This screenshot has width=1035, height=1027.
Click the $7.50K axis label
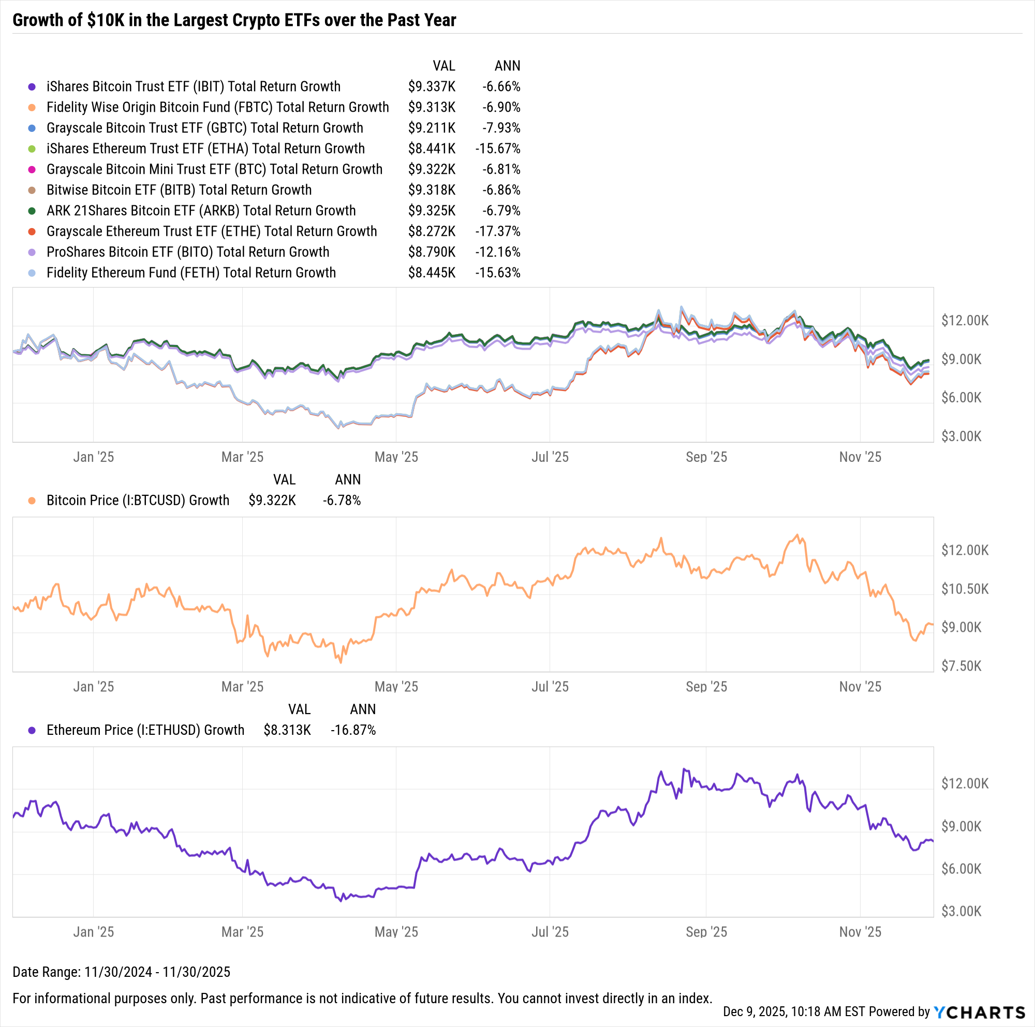[961, 666]
